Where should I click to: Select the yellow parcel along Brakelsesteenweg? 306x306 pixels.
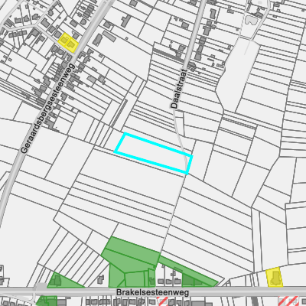pyautogui.click(x=275, y=277)
